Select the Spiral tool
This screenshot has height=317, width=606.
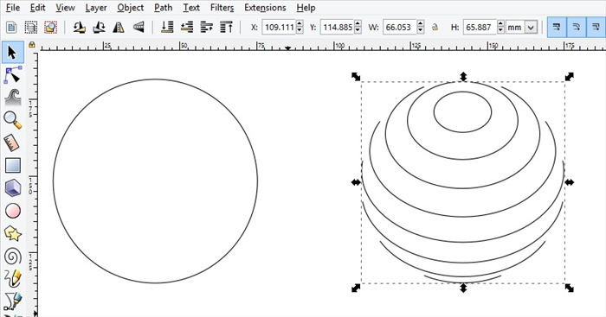point(12,257)
